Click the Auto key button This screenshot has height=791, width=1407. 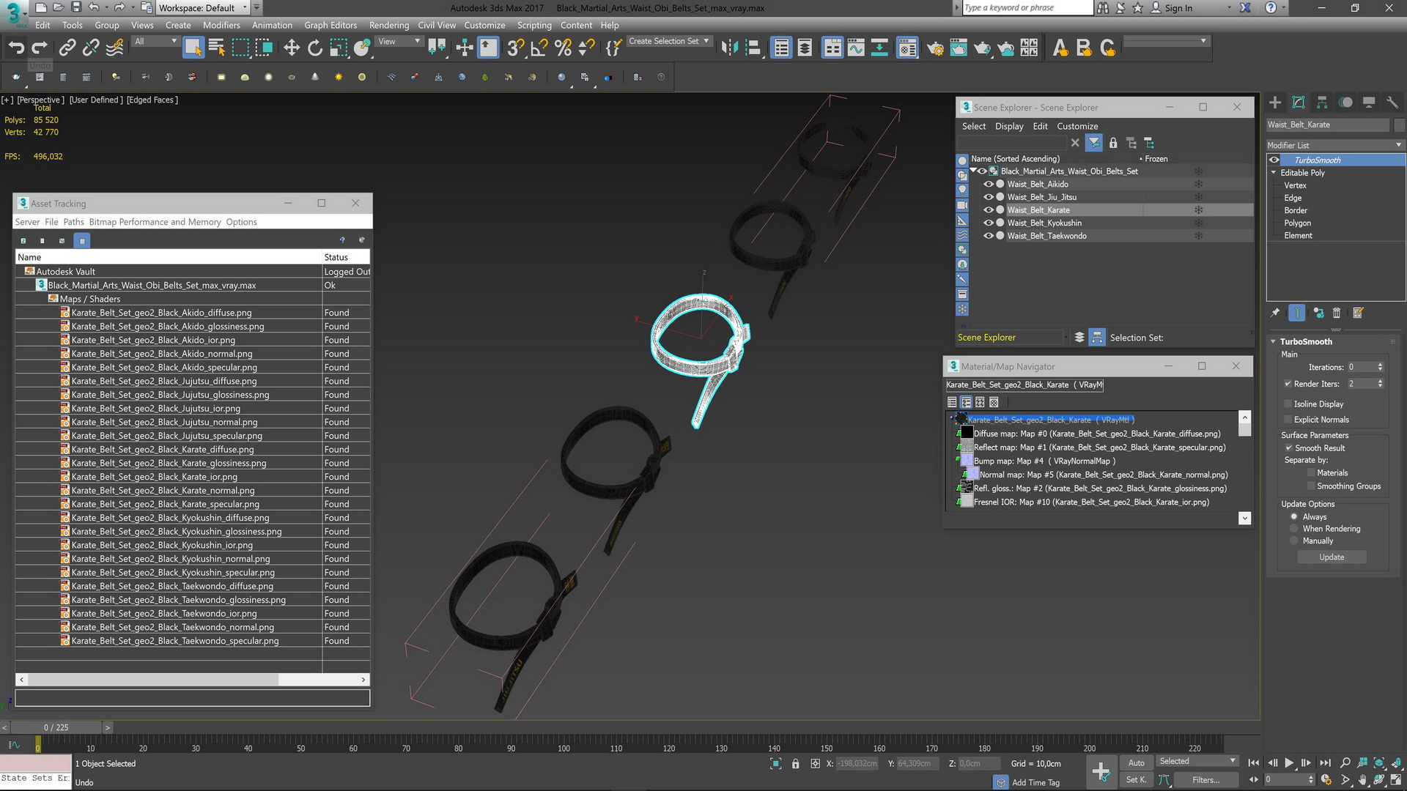point(1136,763)
